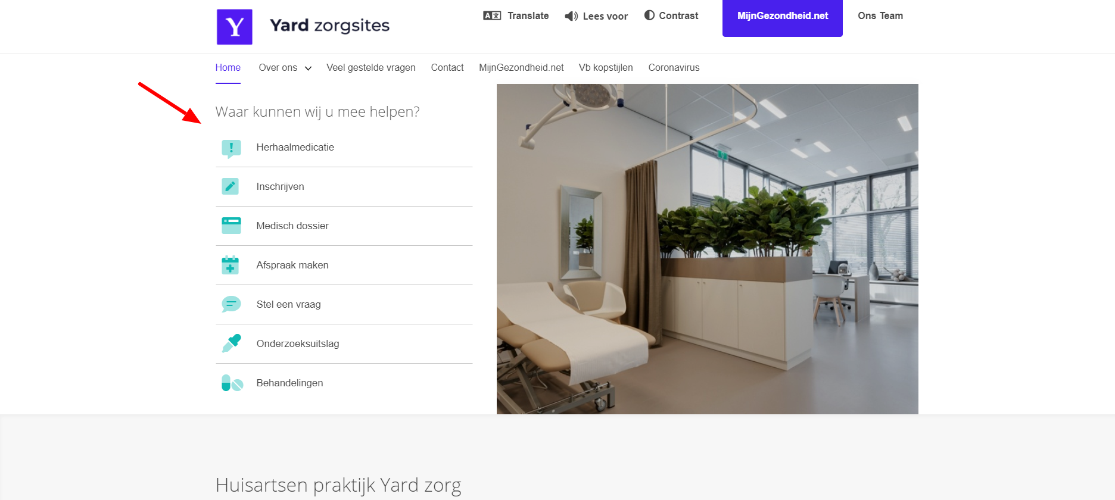Click the Behandelingen pills icon
Image resolution: width=1115 pixels, height=500 pixels.
pyautogui.click(x=232, y=383)
